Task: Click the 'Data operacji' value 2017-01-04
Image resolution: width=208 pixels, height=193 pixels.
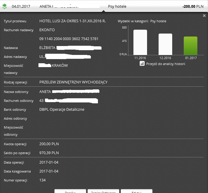Action: click(x=49, y=162)
